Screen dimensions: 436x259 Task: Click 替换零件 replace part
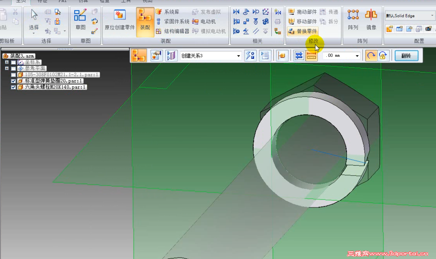(x=302, y=31)
